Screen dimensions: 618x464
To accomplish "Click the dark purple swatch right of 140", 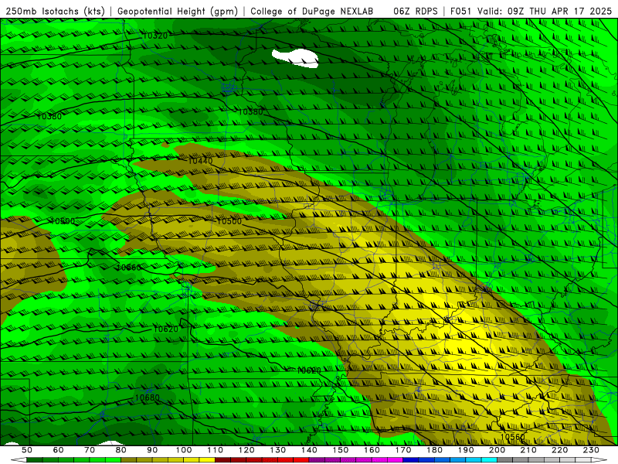I will pyautogui.click(x=317, y=459).
